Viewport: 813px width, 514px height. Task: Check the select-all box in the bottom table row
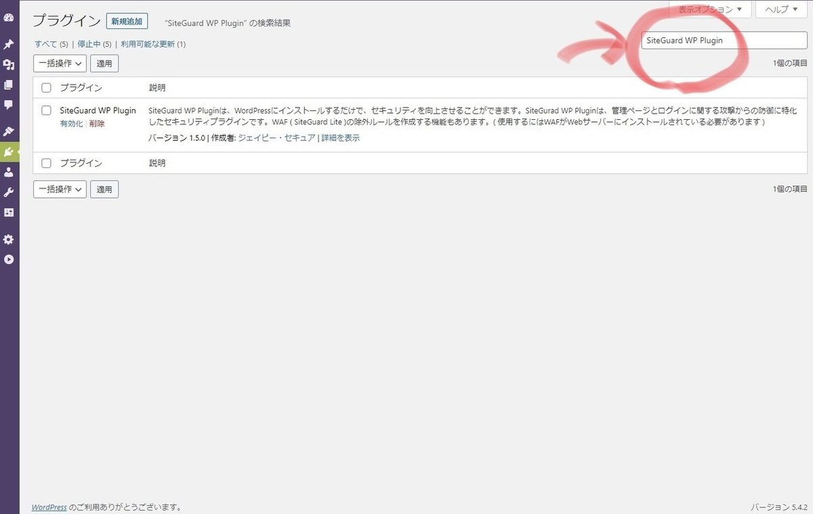point(46,163)
